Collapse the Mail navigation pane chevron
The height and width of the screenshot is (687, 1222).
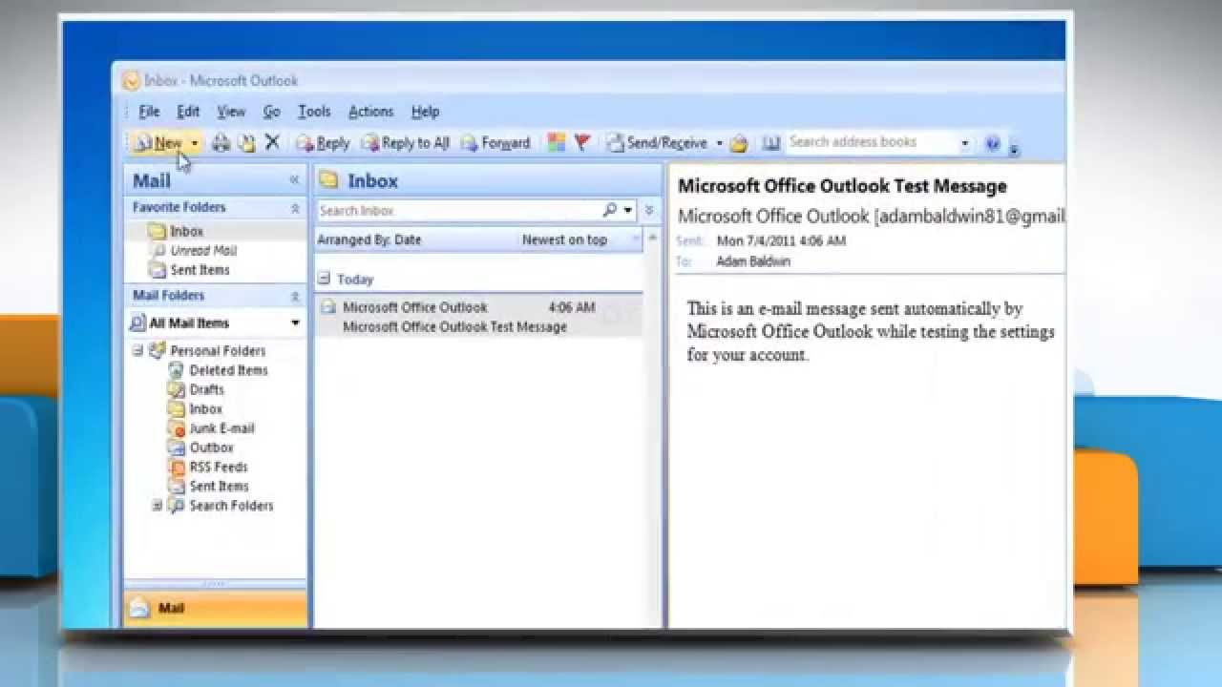pos(294,180)
